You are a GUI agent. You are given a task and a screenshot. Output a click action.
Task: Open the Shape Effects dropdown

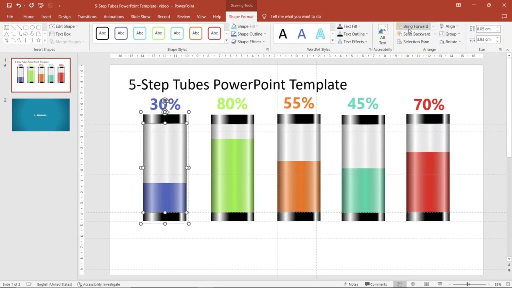point(248,42)
